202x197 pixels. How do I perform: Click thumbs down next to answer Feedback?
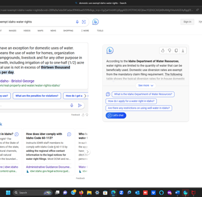(x=87, y=115)
